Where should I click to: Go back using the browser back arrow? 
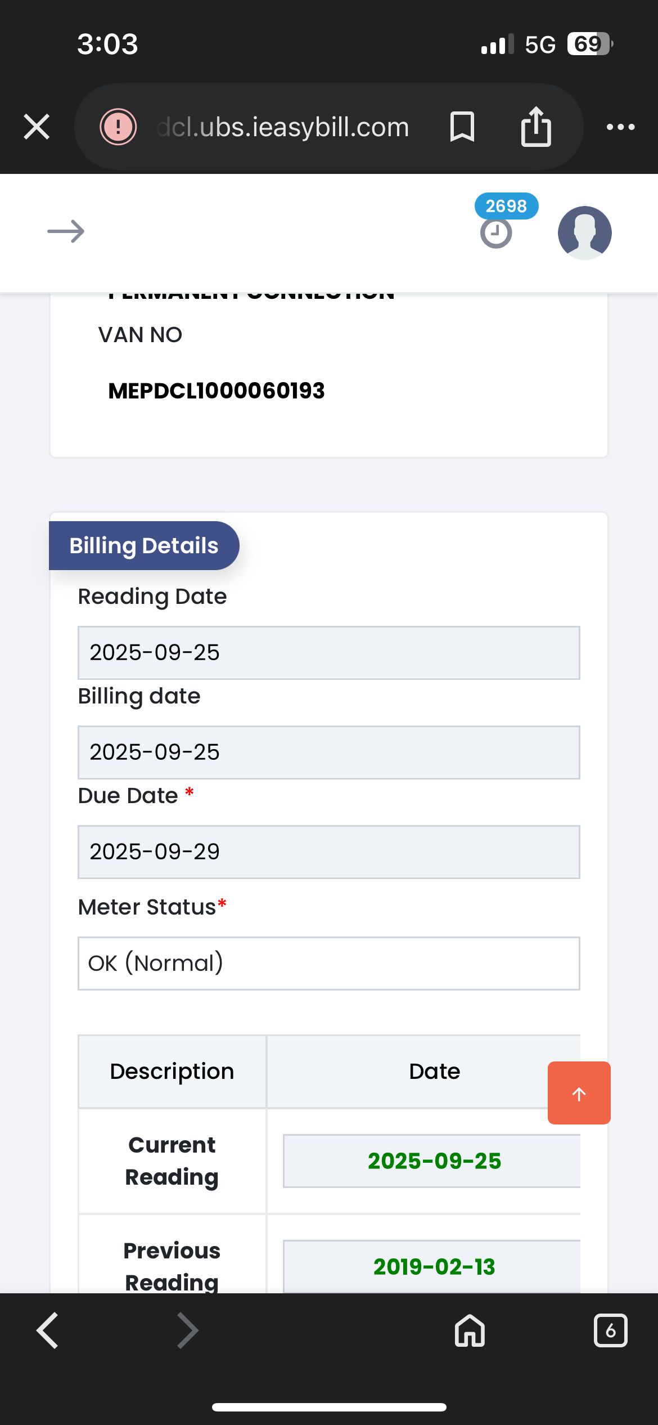click(48, 1330)
